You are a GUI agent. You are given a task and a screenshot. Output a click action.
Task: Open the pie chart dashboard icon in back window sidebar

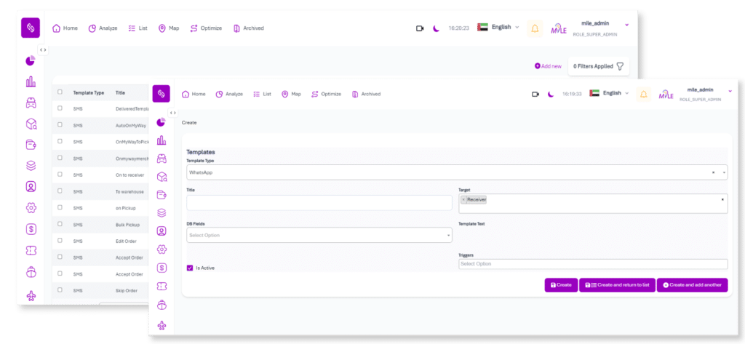pyautogui.click(x=31, y=61)
